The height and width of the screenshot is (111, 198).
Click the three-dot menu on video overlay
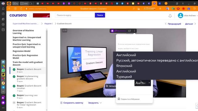(x=135, y=31)
